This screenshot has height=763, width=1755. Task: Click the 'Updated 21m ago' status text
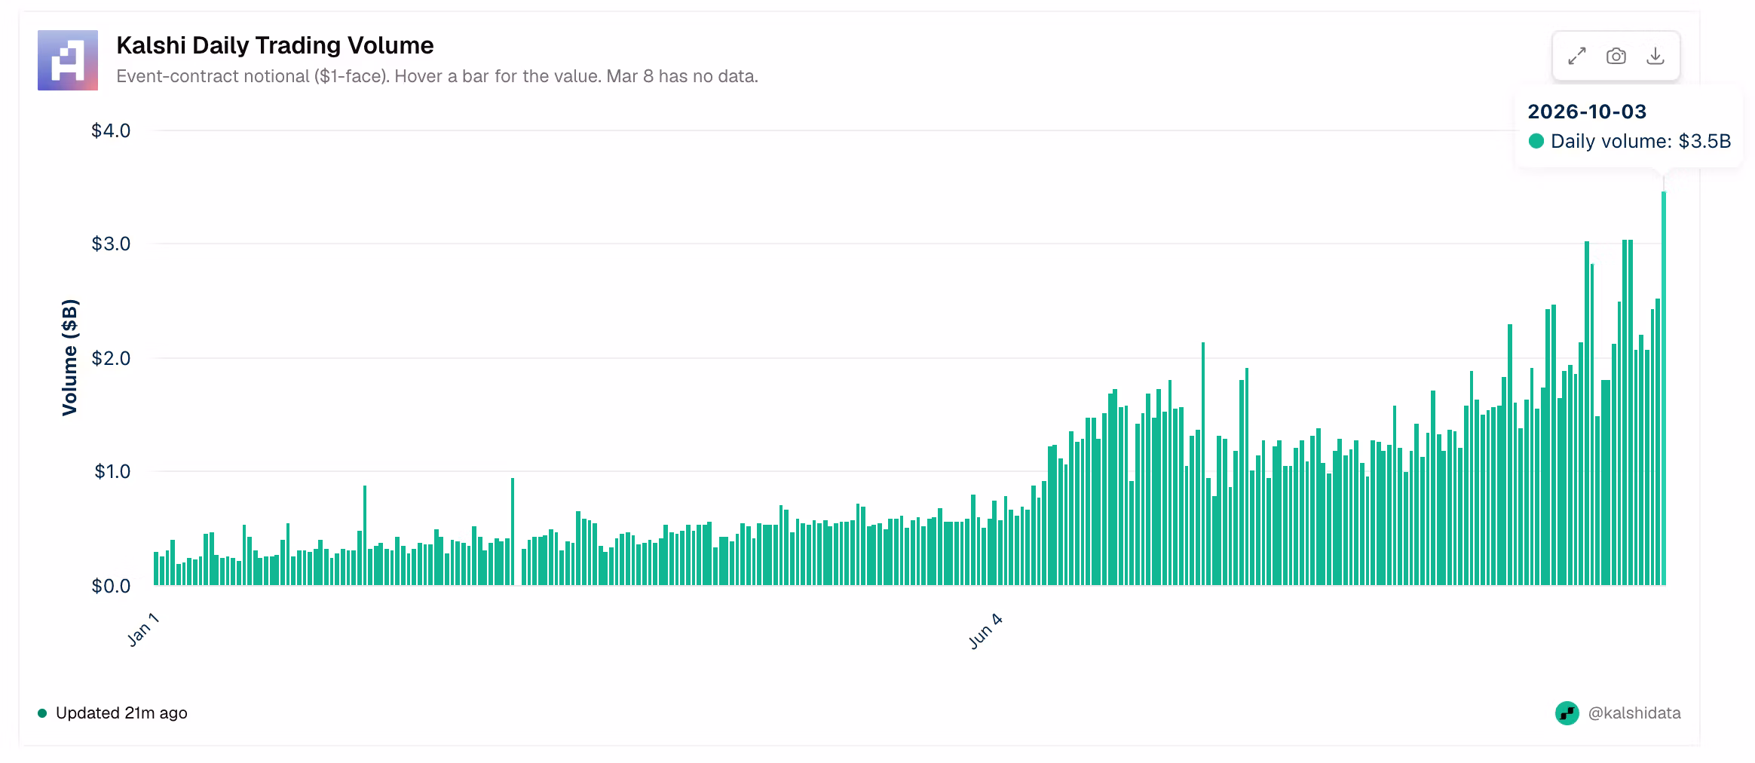[121, 712]
